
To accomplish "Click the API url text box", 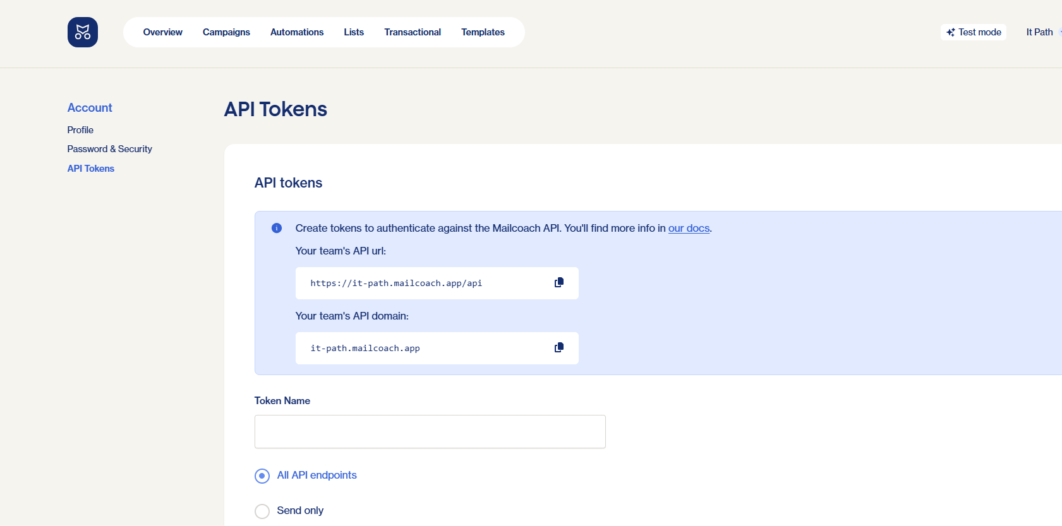I will point(417,283).
